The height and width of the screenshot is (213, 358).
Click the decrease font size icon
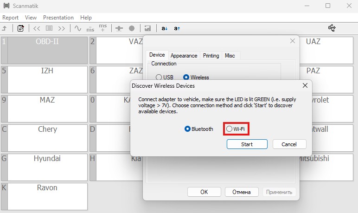pos(165,28)
